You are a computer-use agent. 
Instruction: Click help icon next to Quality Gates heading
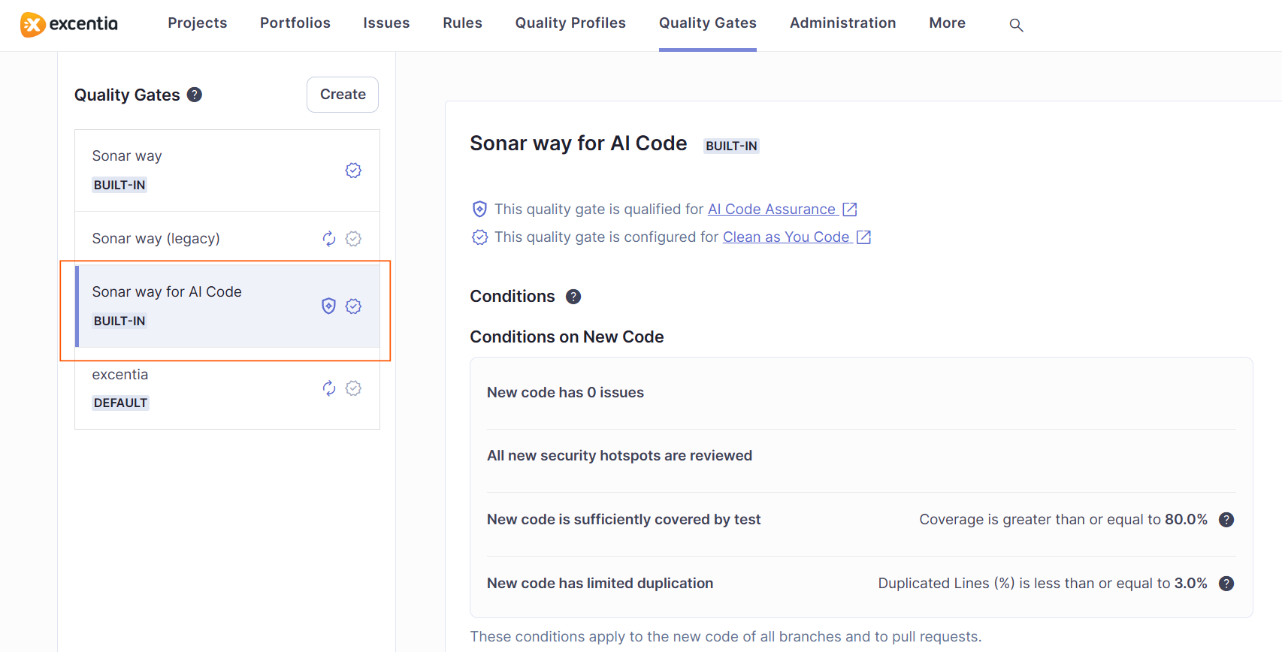(x=195, y=95)
